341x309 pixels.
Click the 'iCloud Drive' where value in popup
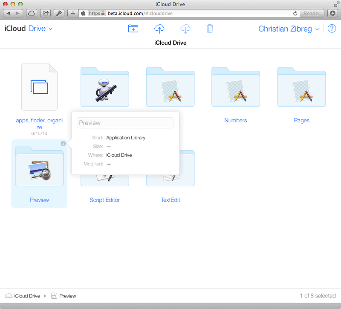119,155
